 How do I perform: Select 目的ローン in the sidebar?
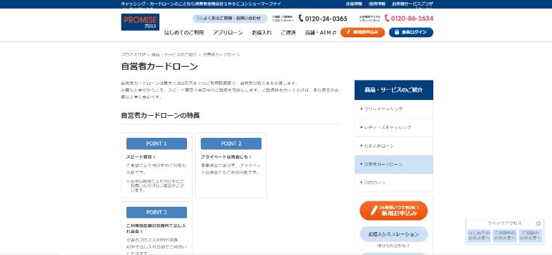pyautogui.click(x=393, y=183)
